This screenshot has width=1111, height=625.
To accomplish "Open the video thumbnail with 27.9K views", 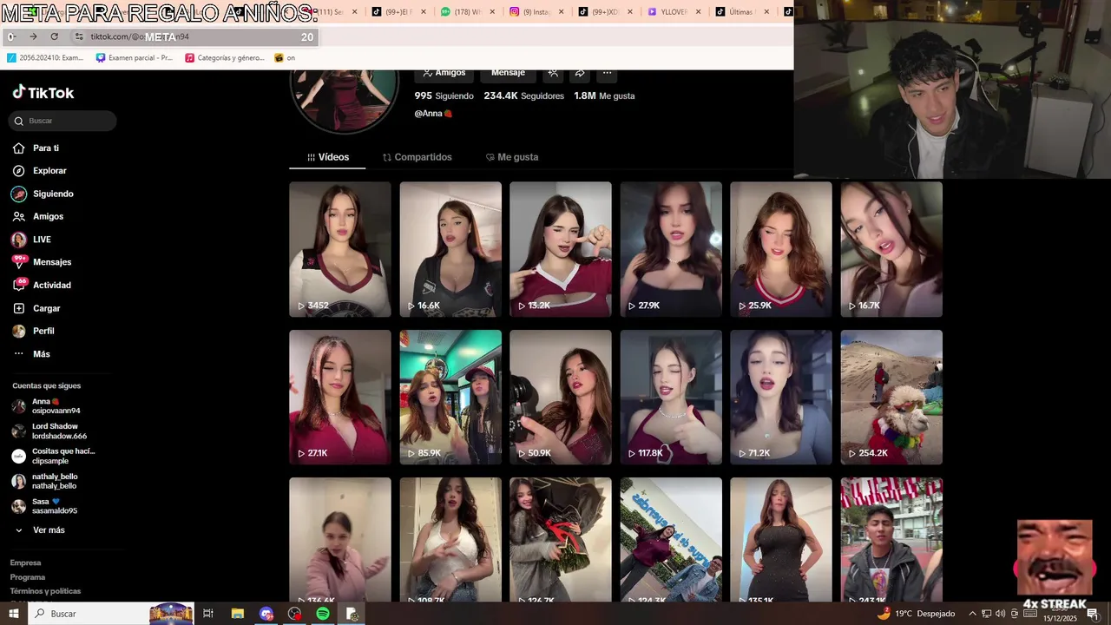I will (671, 249).
